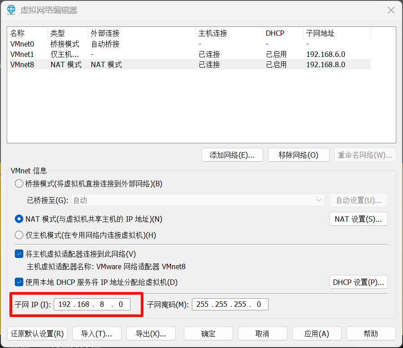Screen dimensions: 403x348
Task: Click the 子网地址 column header
Action: [337, 33]
